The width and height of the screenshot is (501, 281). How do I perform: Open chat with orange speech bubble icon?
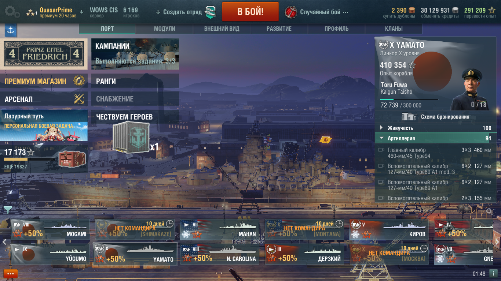coord(10,274)
